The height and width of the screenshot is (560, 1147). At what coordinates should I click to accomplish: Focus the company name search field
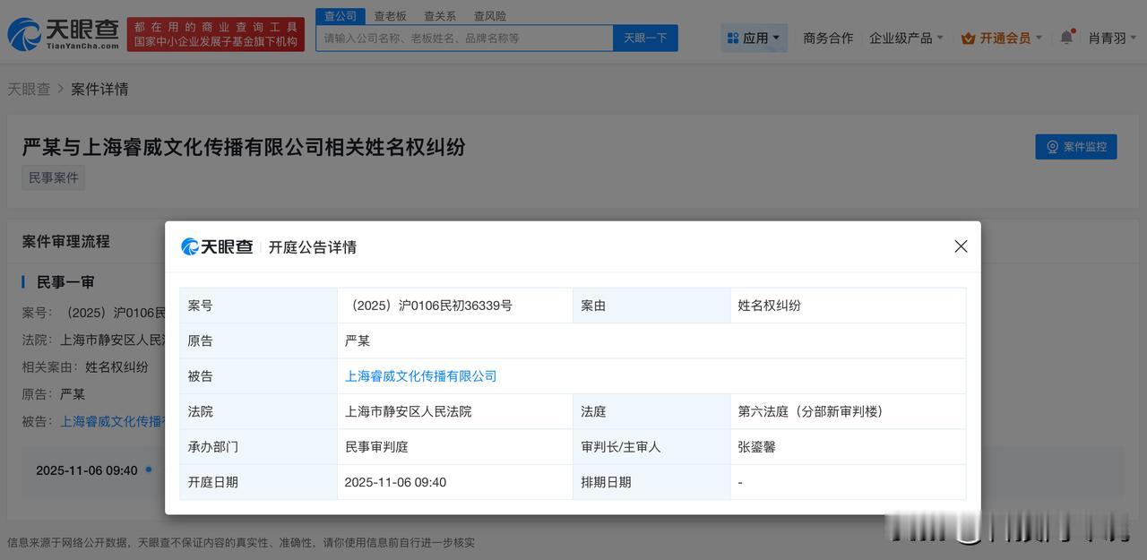click(x=464, y=38)
